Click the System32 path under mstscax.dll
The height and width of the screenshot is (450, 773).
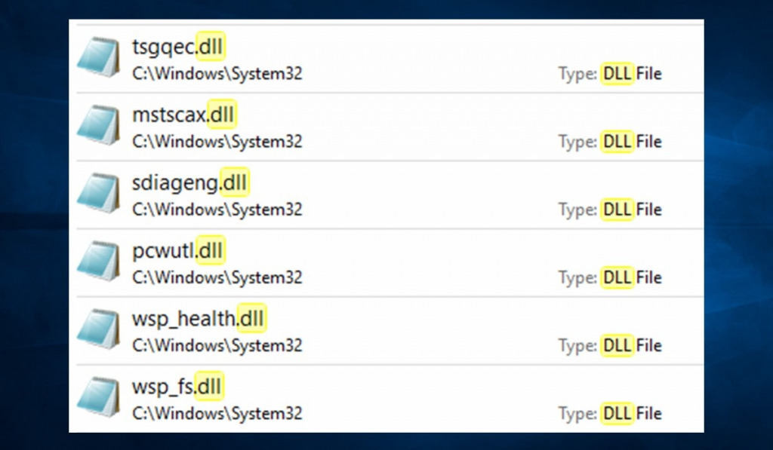point(217,142)
